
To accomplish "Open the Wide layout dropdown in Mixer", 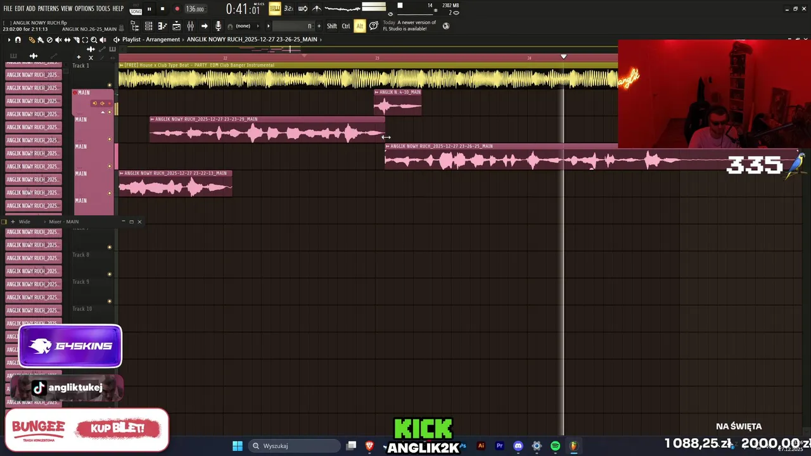I will (24, 222).
